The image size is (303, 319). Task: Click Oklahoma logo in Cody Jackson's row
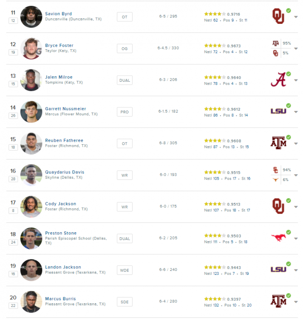278,206
